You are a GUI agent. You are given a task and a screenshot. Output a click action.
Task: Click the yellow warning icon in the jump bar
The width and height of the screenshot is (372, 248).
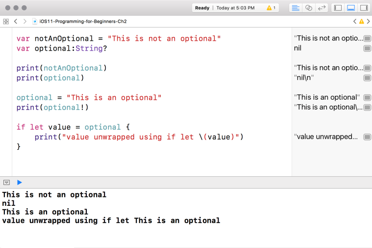pyautogui.click(x=362, y=22)
